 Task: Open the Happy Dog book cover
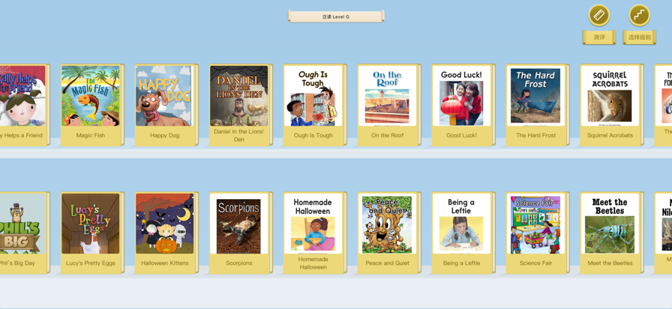tap(164, 96)
